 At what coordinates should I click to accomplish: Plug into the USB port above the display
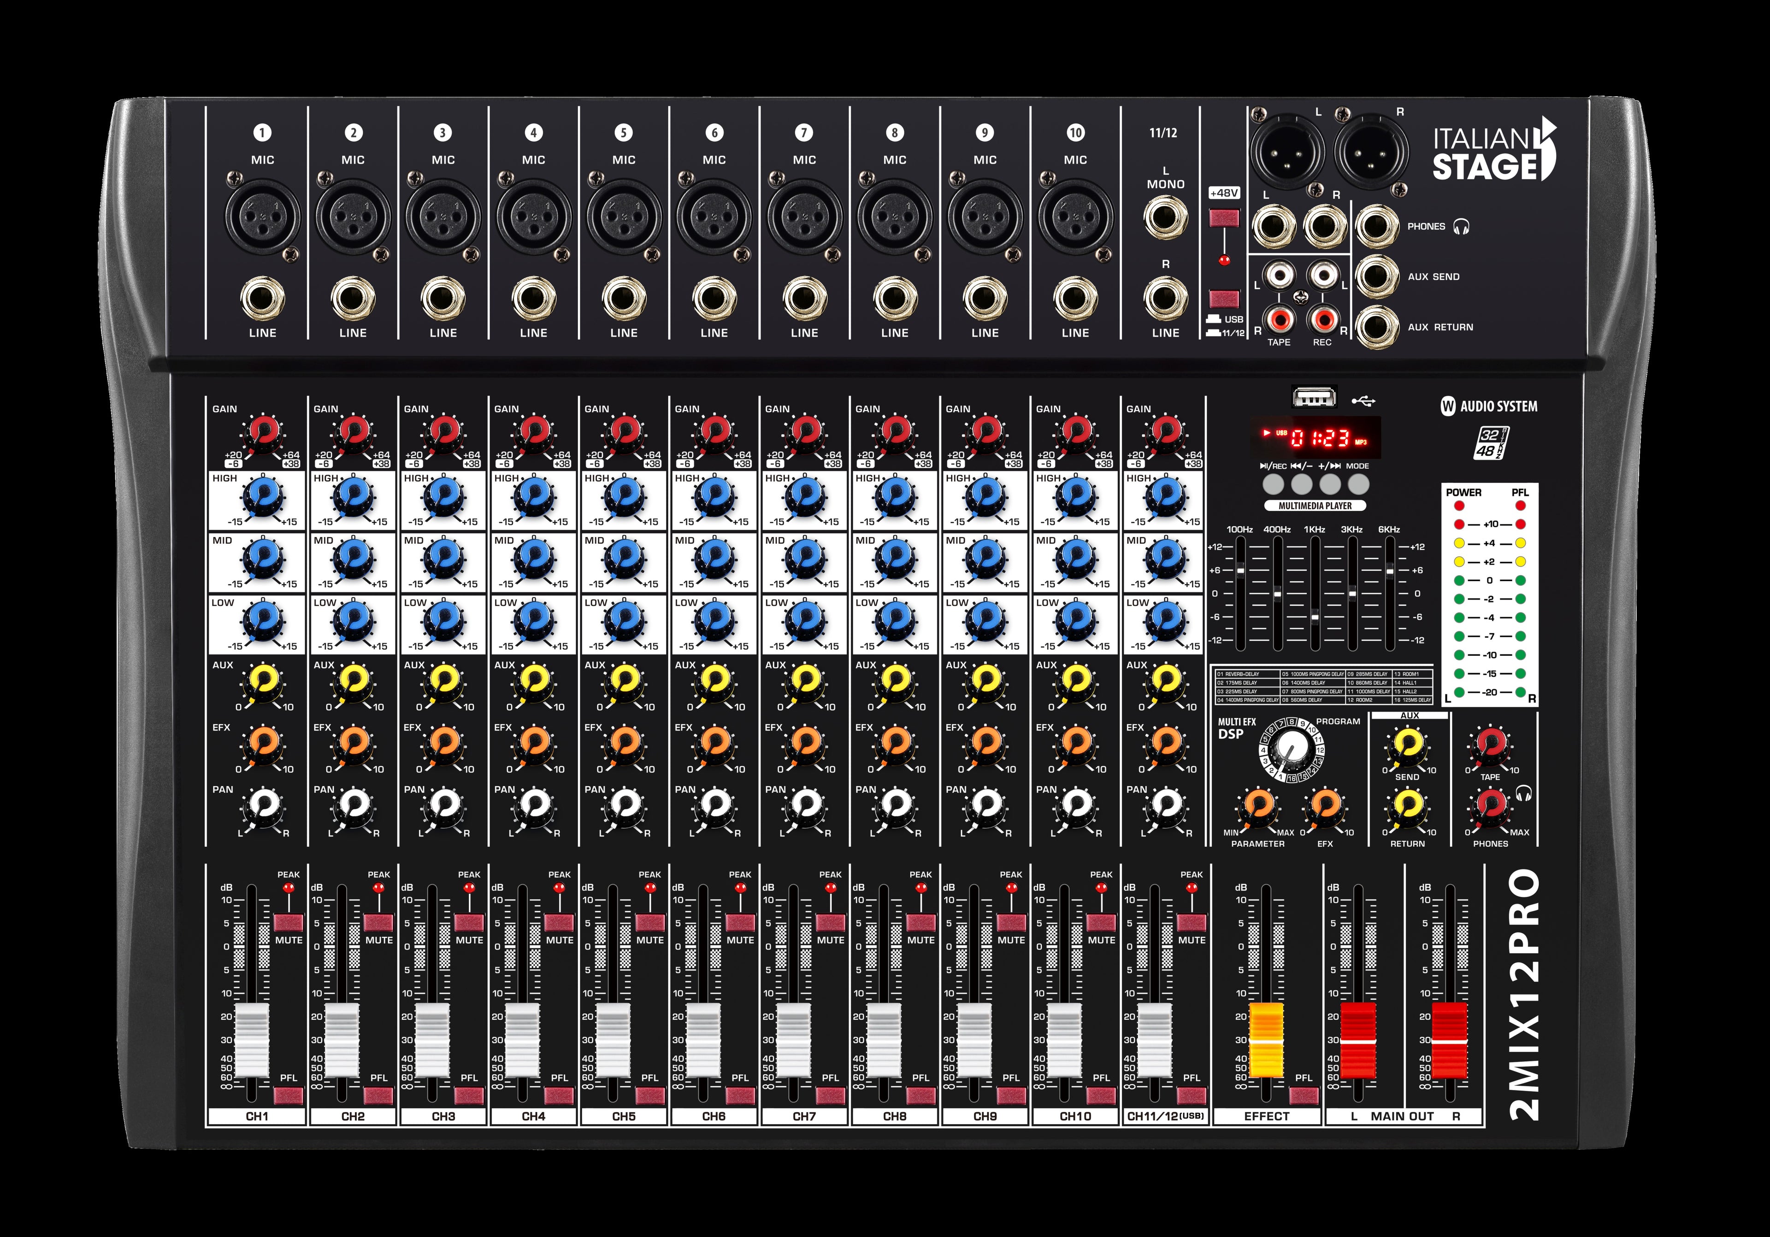pyautogui.click(x=1315, y=397)
